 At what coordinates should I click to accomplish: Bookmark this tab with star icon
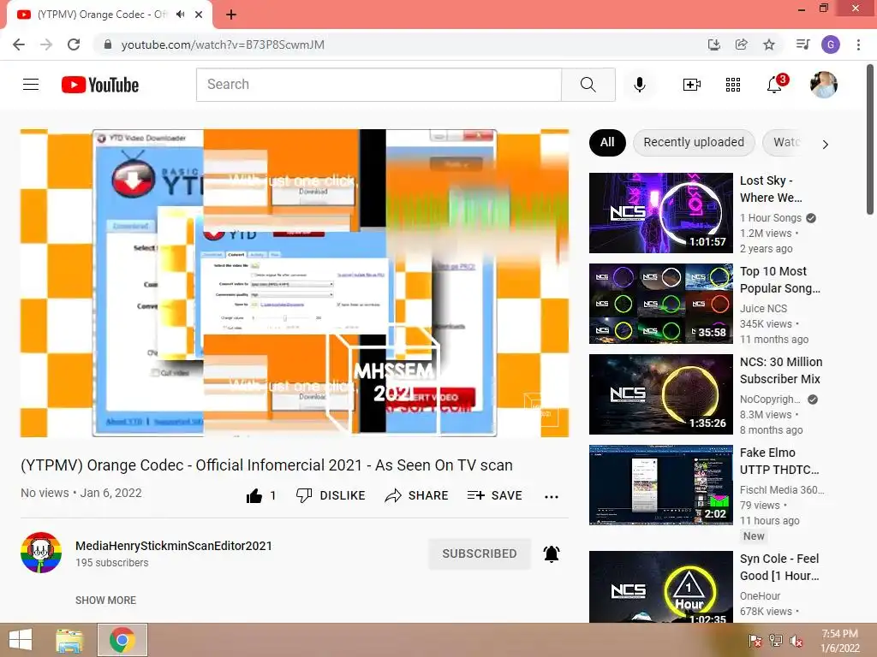769,44
